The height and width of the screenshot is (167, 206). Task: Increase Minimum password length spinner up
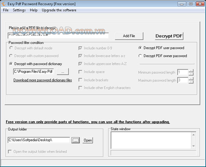tap(191, 71)
